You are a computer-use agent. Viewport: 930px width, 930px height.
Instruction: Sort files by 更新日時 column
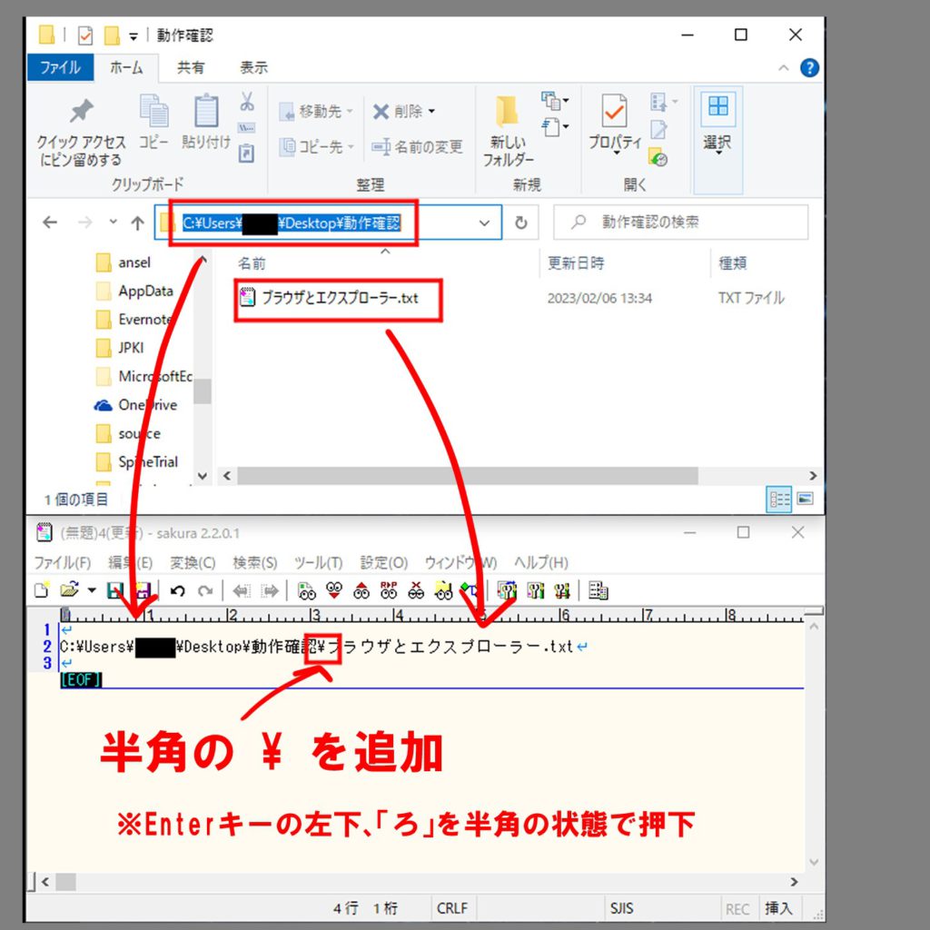pyautogui.click(x=575, y=262)
